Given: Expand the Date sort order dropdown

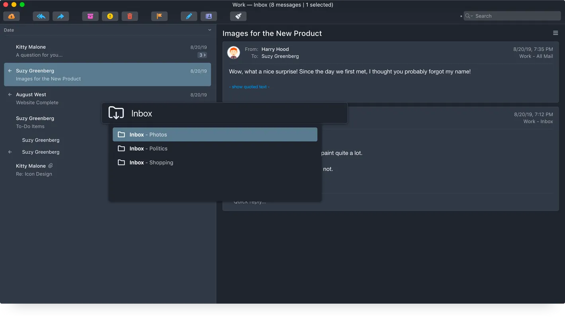Looking at the screenshot, I should click(x=210, y=30).
